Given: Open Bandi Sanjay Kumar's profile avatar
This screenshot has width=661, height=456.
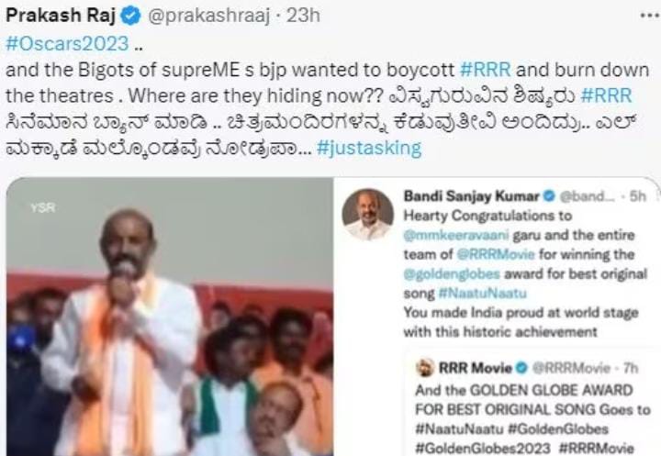Looking at the screenshot, I should pos(367,215).
